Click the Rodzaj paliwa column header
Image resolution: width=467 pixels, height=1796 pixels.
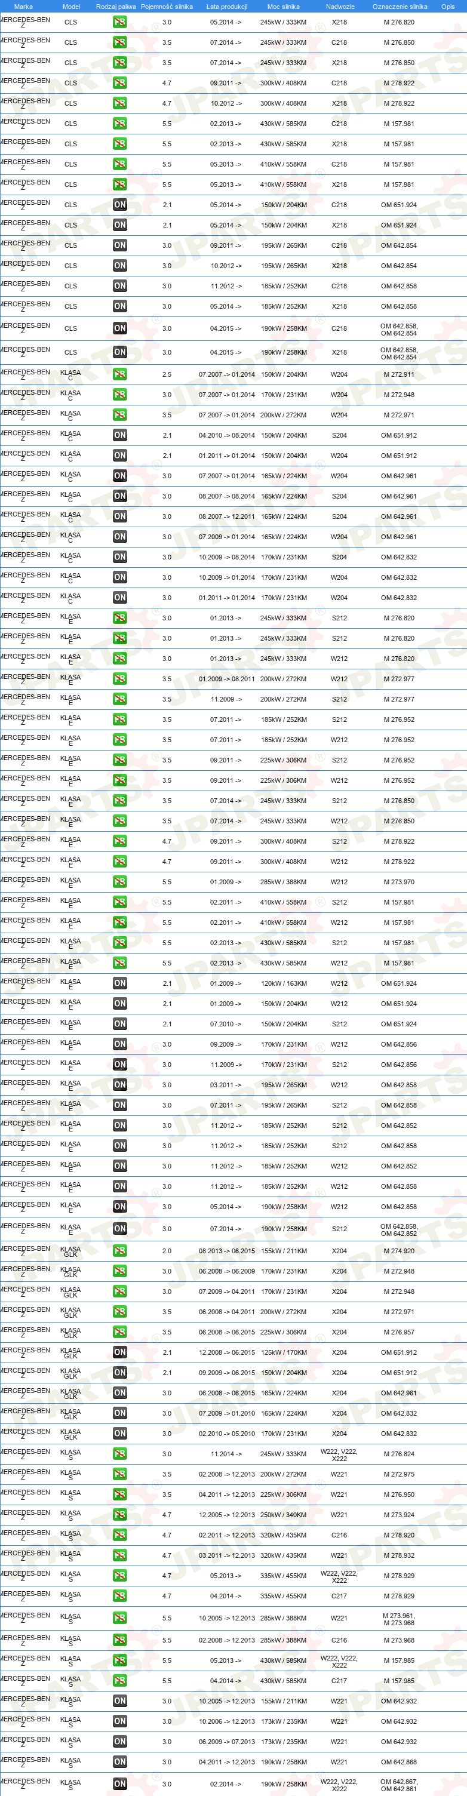(x=116, y=7)
